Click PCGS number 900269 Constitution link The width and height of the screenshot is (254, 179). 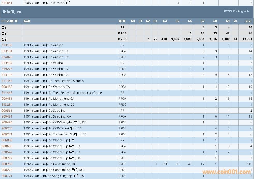pos(7,164)
